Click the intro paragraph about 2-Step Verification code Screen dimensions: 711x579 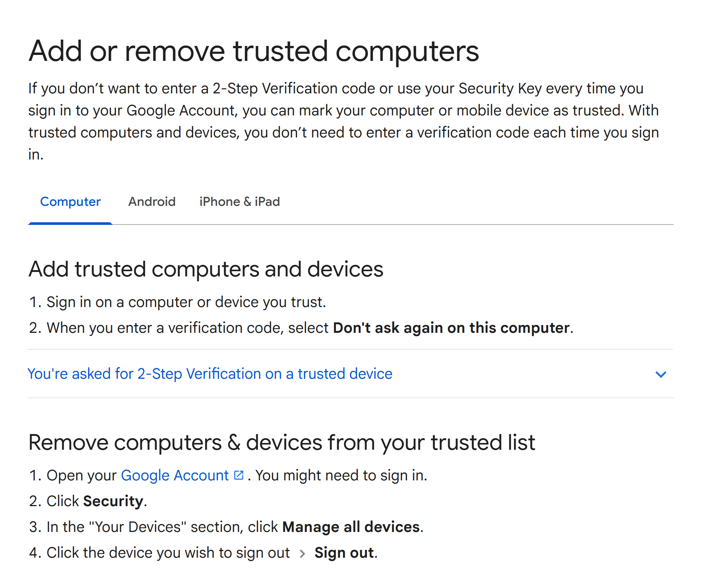click(344, 121)
